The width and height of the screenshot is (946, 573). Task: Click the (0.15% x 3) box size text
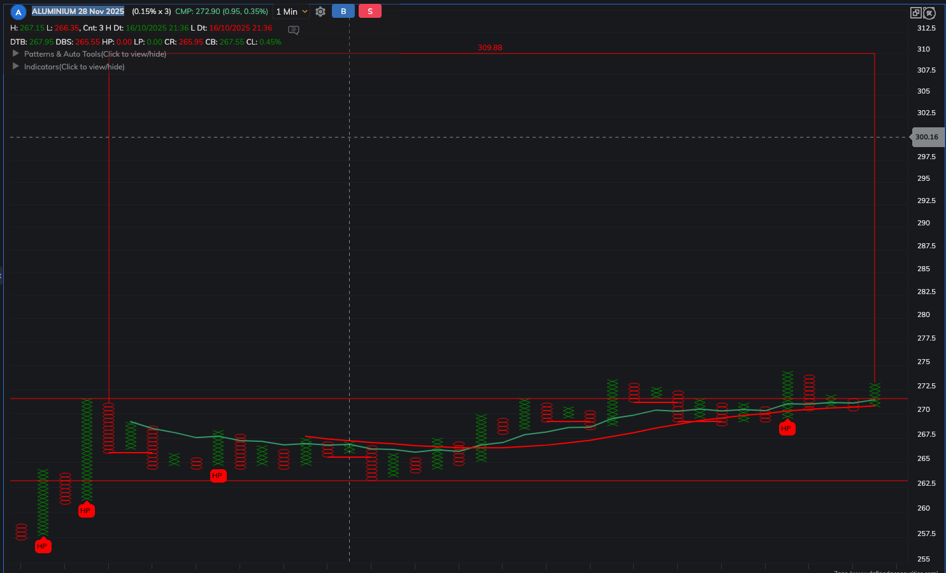[152, 11]
